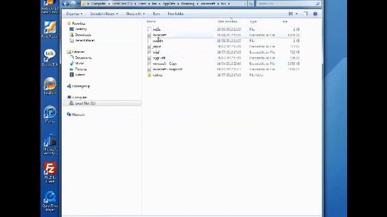This screenshot has height=217, width=387.
Task: Open the Google Talk desktop icon
Action: coord(50,58)
